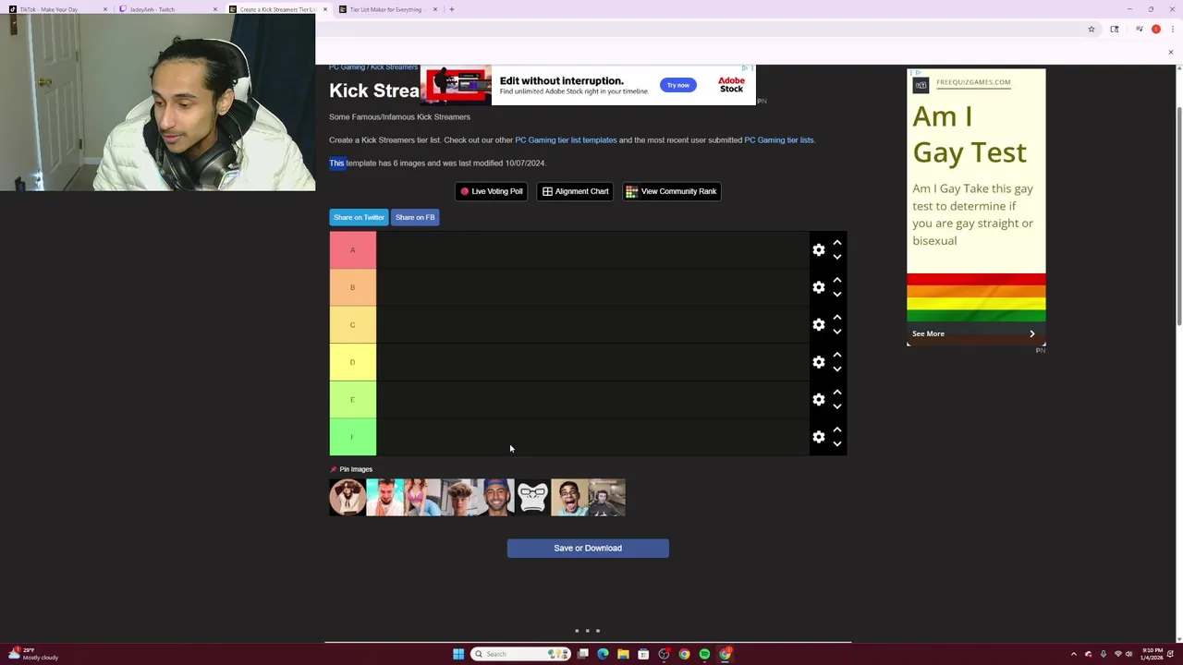Move tier E row down
Image resolution: width=1183 pixels, height=665 pixels.
coord(837,407)
